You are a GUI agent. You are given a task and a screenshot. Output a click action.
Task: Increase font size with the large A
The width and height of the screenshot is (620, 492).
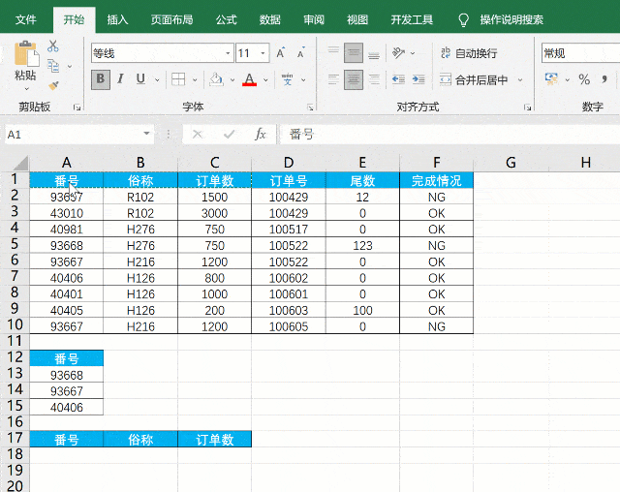(280, 53)
